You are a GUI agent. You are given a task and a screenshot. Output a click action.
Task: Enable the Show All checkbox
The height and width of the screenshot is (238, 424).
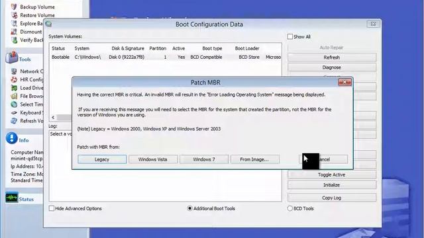(290, 36)
